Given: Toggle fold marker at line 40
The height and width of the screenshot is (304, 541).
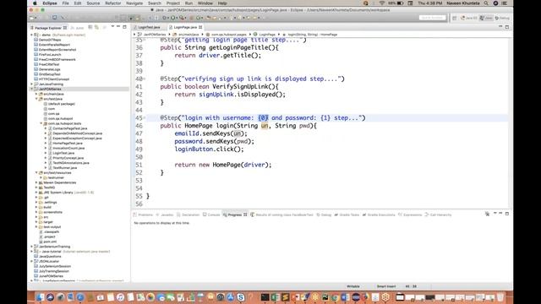Looking at the screenshot, I should tap(145, 79).
